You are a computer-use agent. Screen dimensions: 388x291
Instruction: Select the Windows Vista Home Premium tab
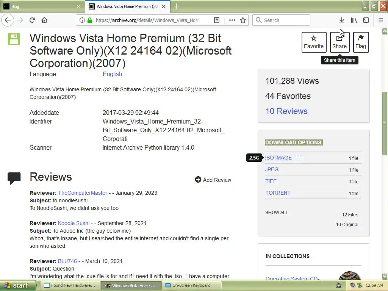point(127,6)
